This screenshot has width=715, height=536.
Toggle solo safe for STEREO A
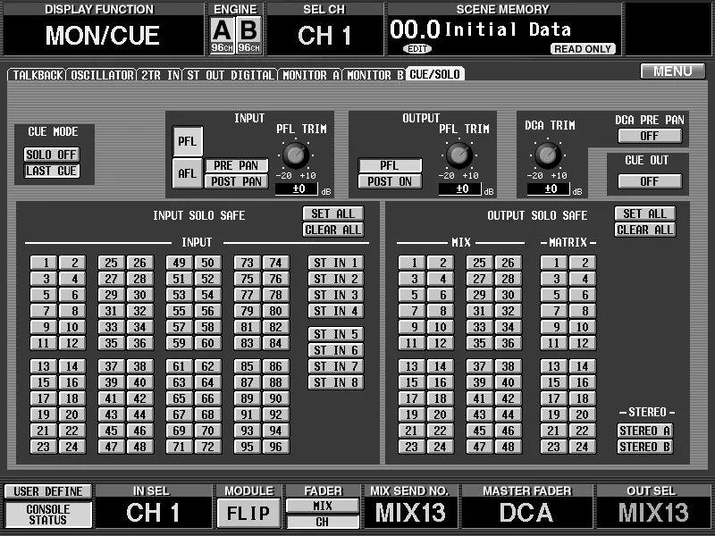pos(644,431)
